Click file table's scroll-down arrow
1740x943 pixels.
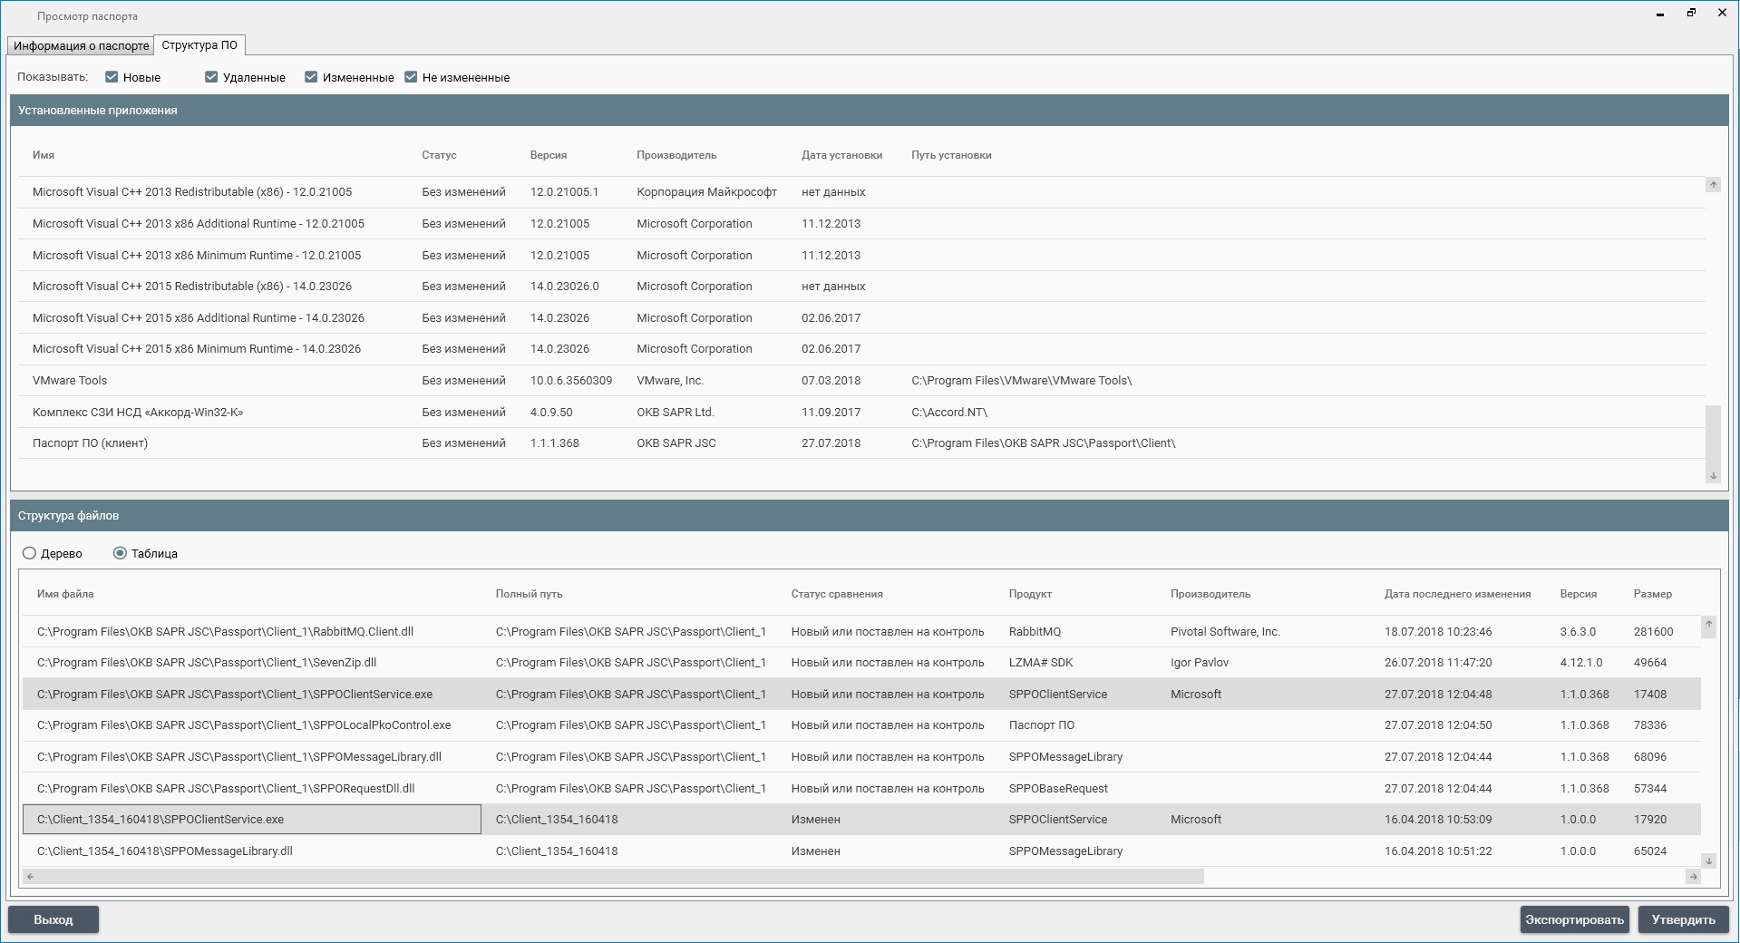click(1708, 860)
